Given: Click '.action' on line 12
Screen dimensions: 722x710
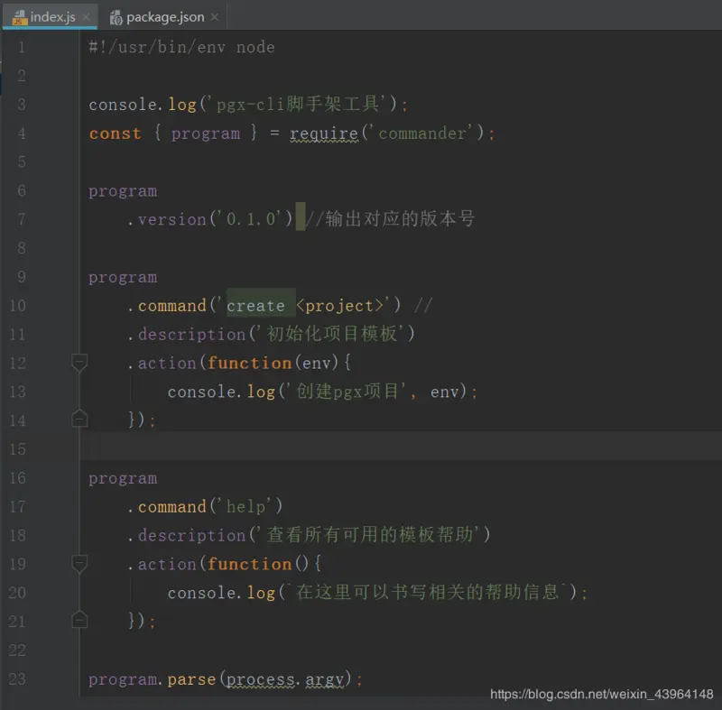Looking at the screenshot, I should pos(162,363).
